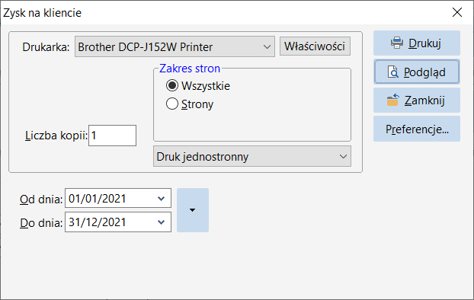Select the Strony radio button

172,104
